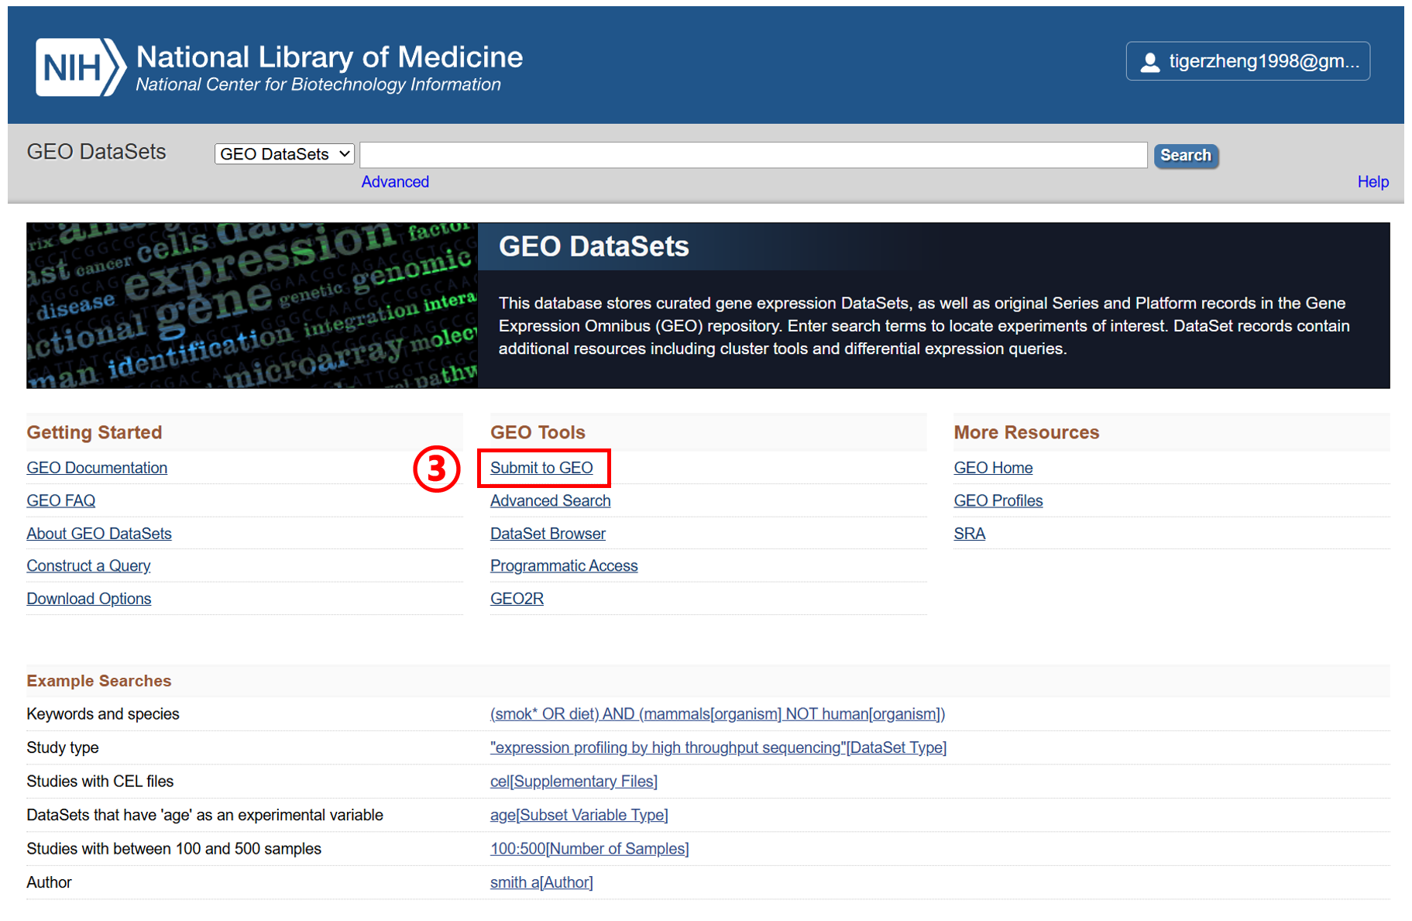
Task: Open GEO2R link
Action: (x=517, y=599)
